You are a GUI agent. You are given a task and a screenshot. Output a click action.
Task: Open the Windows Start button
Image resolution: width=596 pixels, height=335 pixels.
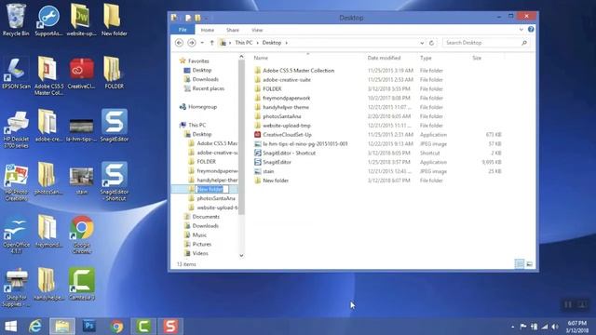[10, 327]
